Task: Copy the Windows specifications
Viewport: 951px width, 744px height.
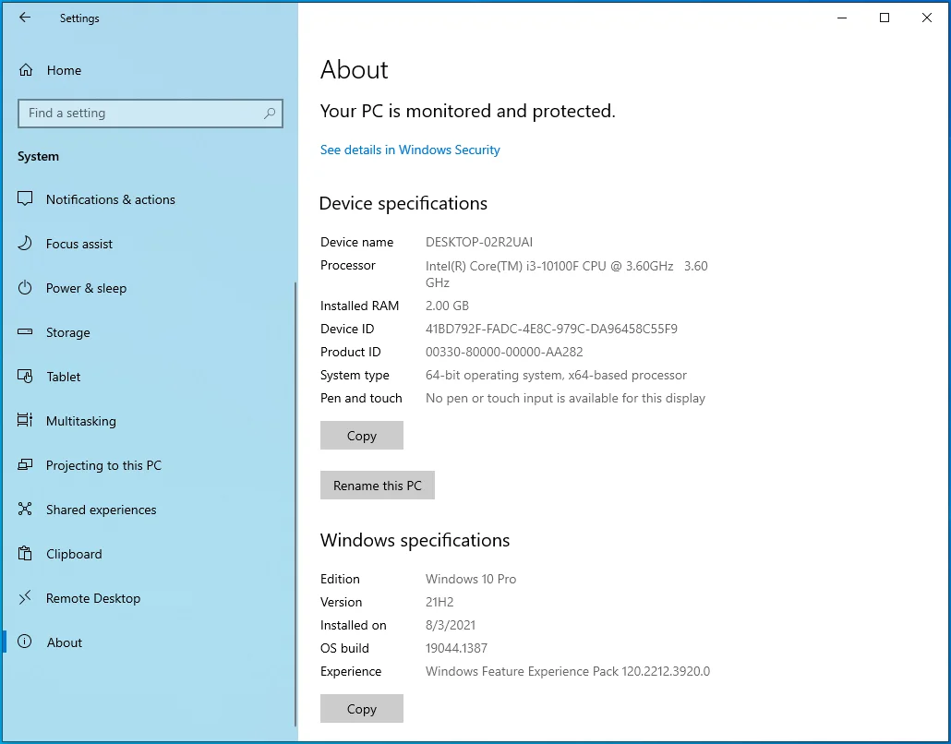Action: tap(362, 708)
